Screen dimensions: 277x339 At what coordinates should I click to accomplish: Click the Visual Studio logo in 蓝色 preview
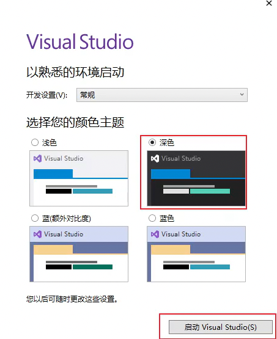pyautogui.click(x=155, y=234)
